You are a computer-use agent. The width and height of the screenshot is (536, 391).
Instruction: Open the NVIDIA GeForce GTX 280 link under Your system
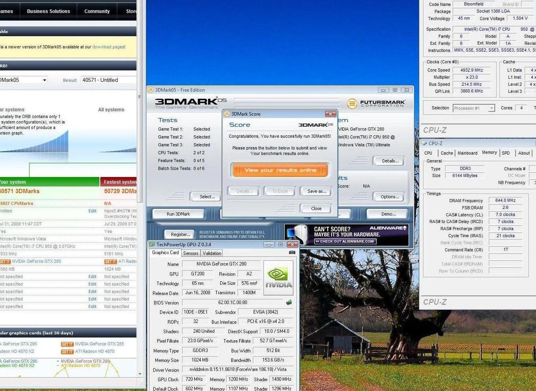pos(36,261)
